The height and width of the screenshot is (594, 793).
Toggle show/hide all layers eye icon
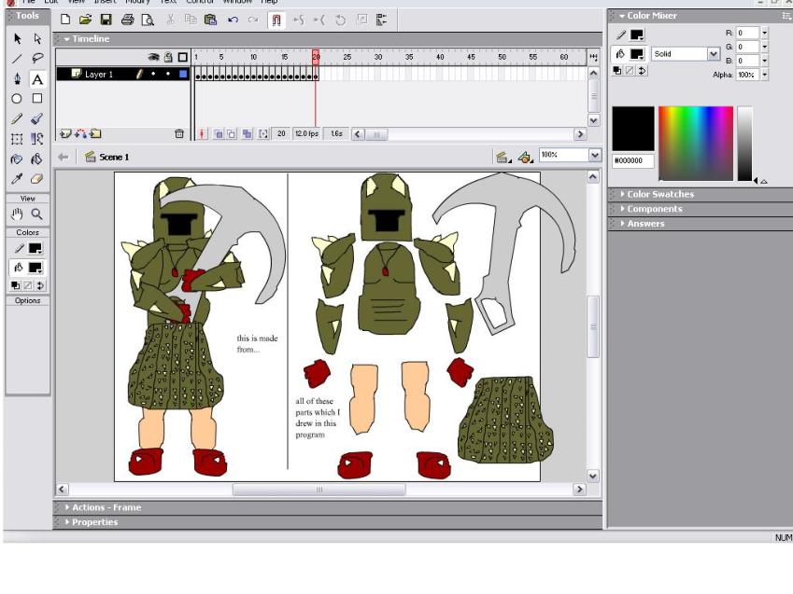(x=153, y=58)
